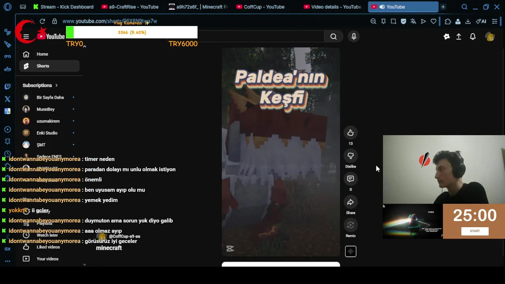Viewport: 505px width, 284px height.
Task: Switch to the a9h72s6f_ Minecraft tab
Action: 198,7
